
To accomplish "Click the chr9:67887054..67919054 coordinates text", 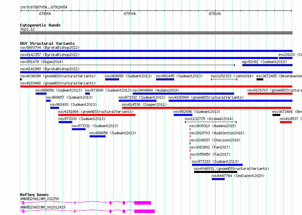I will click(44, 7).
